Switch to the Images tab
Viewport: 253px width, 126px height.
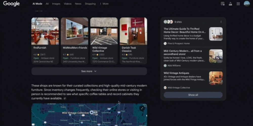click(x=56, y=4)
